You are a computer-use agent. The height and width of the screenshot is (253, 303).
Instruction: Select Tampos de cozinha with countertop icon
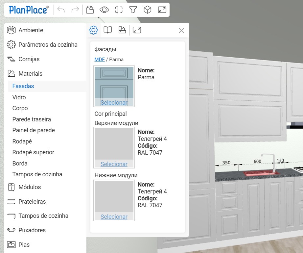click(43, 216)
